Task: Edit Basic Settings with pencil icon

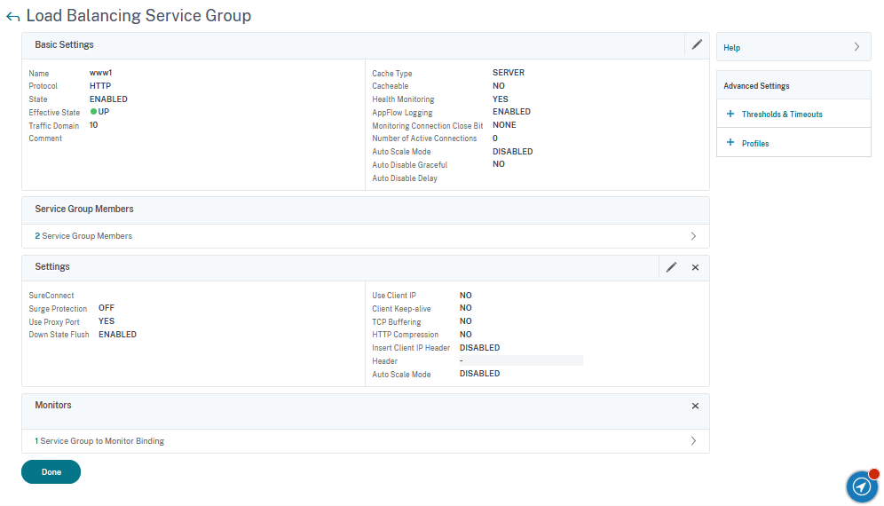Action: [697, 44]
